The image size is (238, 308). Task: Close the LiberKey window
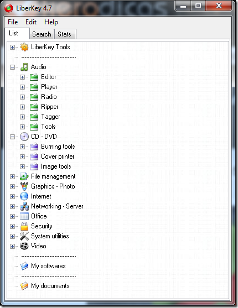[219, 6]
